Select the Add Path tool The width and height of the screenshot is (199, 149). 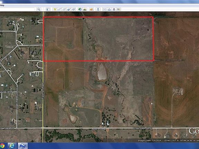click(x=64, y=9)
